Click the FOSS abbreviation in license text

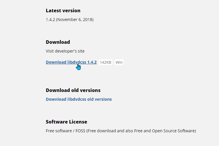point(80,131)
